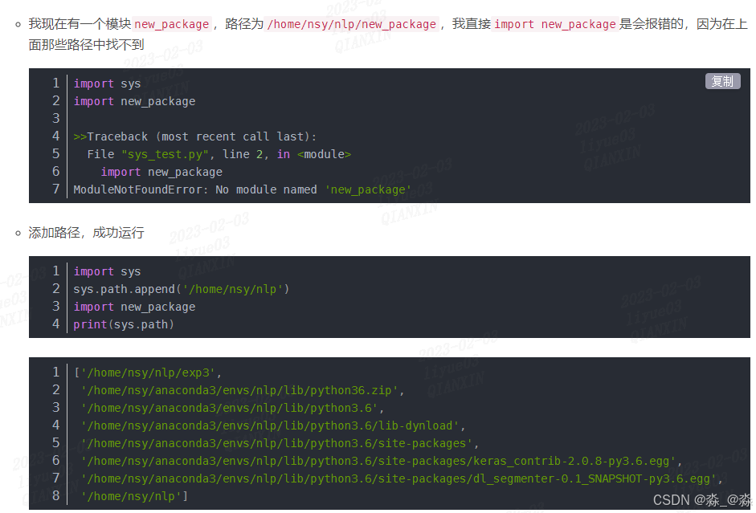
Task: Click the CSDN author watermark label
Action: (x=702, y=500)
